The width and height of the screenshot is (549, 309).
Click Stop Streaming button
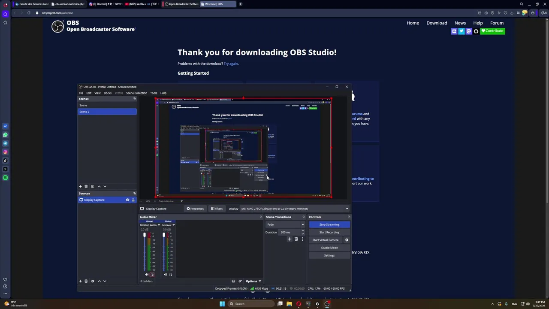click(x=329, y=224)
